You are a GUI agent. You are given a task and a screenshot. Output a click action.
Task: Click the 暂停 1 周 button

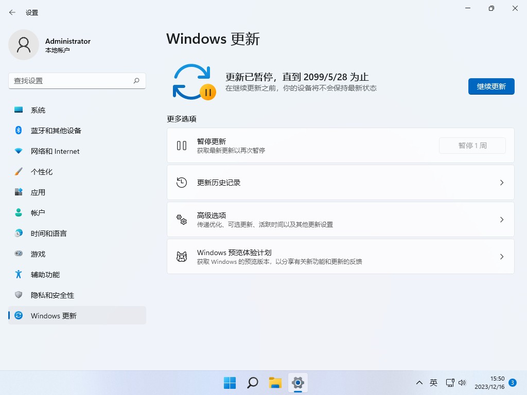coord(472,146)
